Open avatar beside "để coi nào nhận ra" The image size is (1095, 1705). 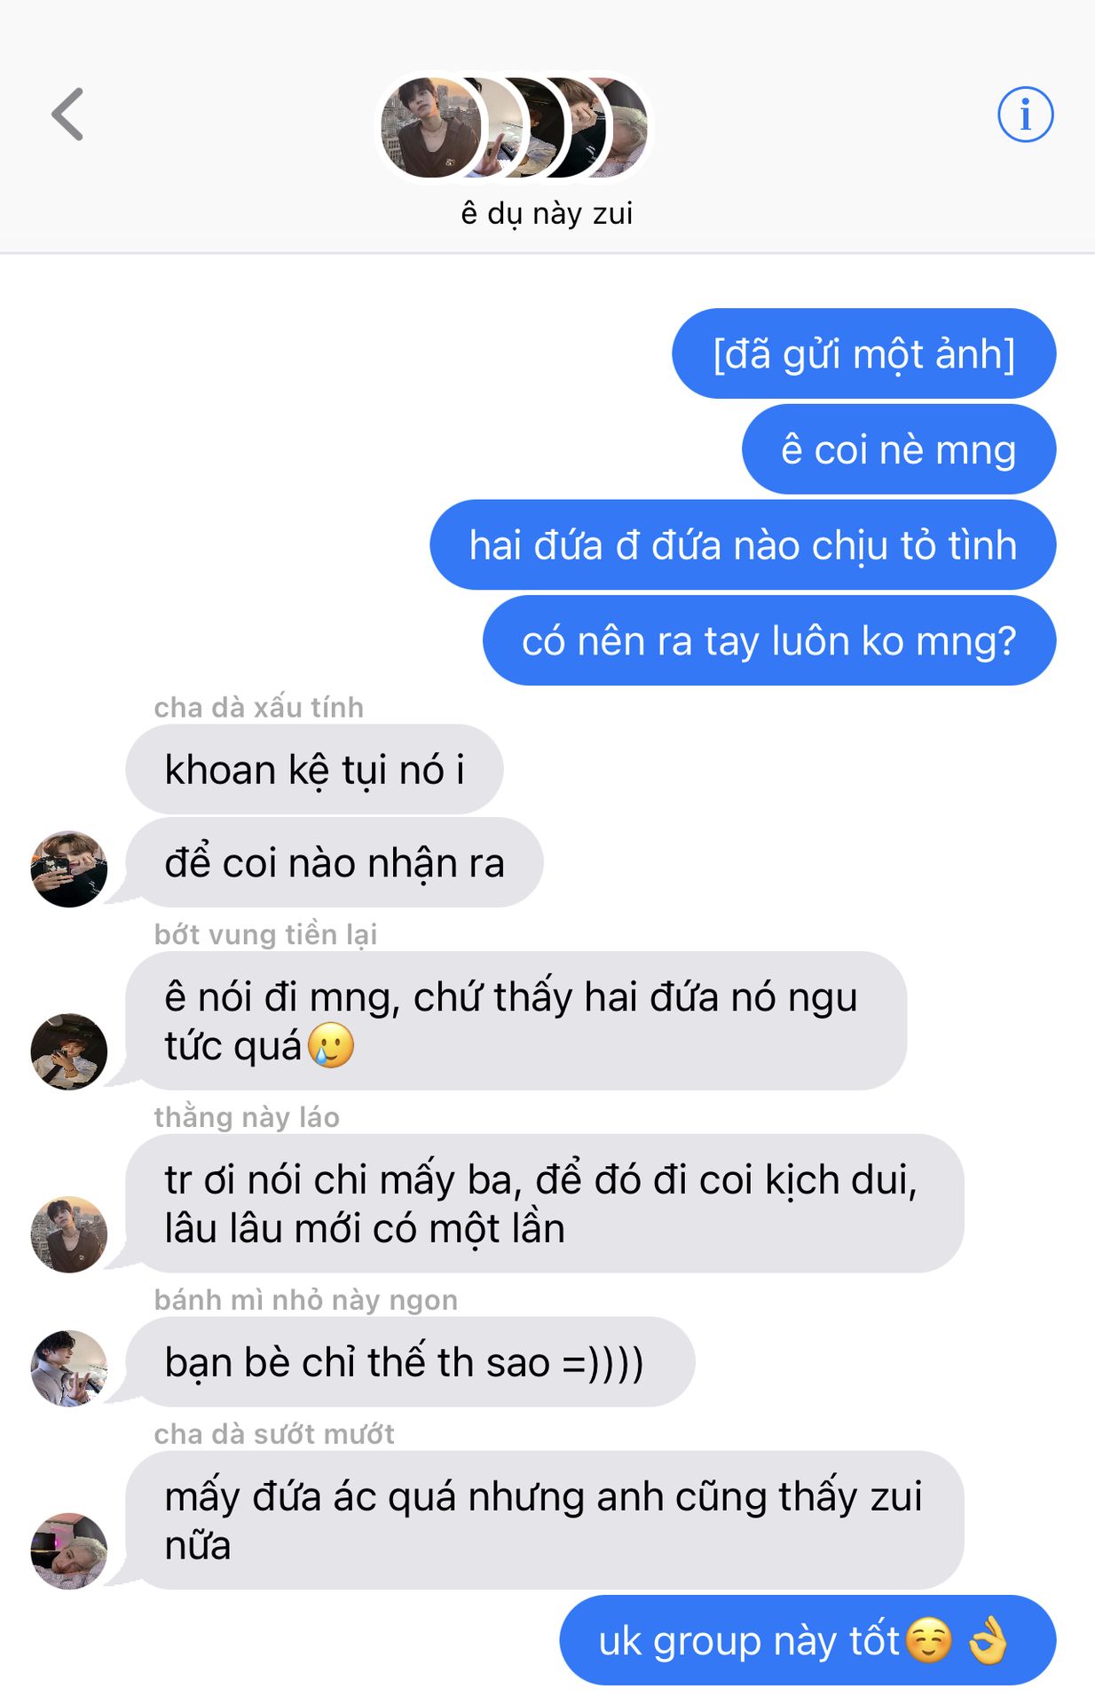click(x=69, y=868)
